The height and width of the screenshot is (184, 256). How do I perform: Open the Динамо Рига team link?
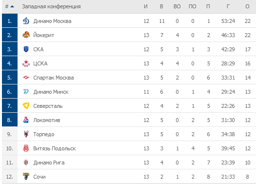point(49,163)
